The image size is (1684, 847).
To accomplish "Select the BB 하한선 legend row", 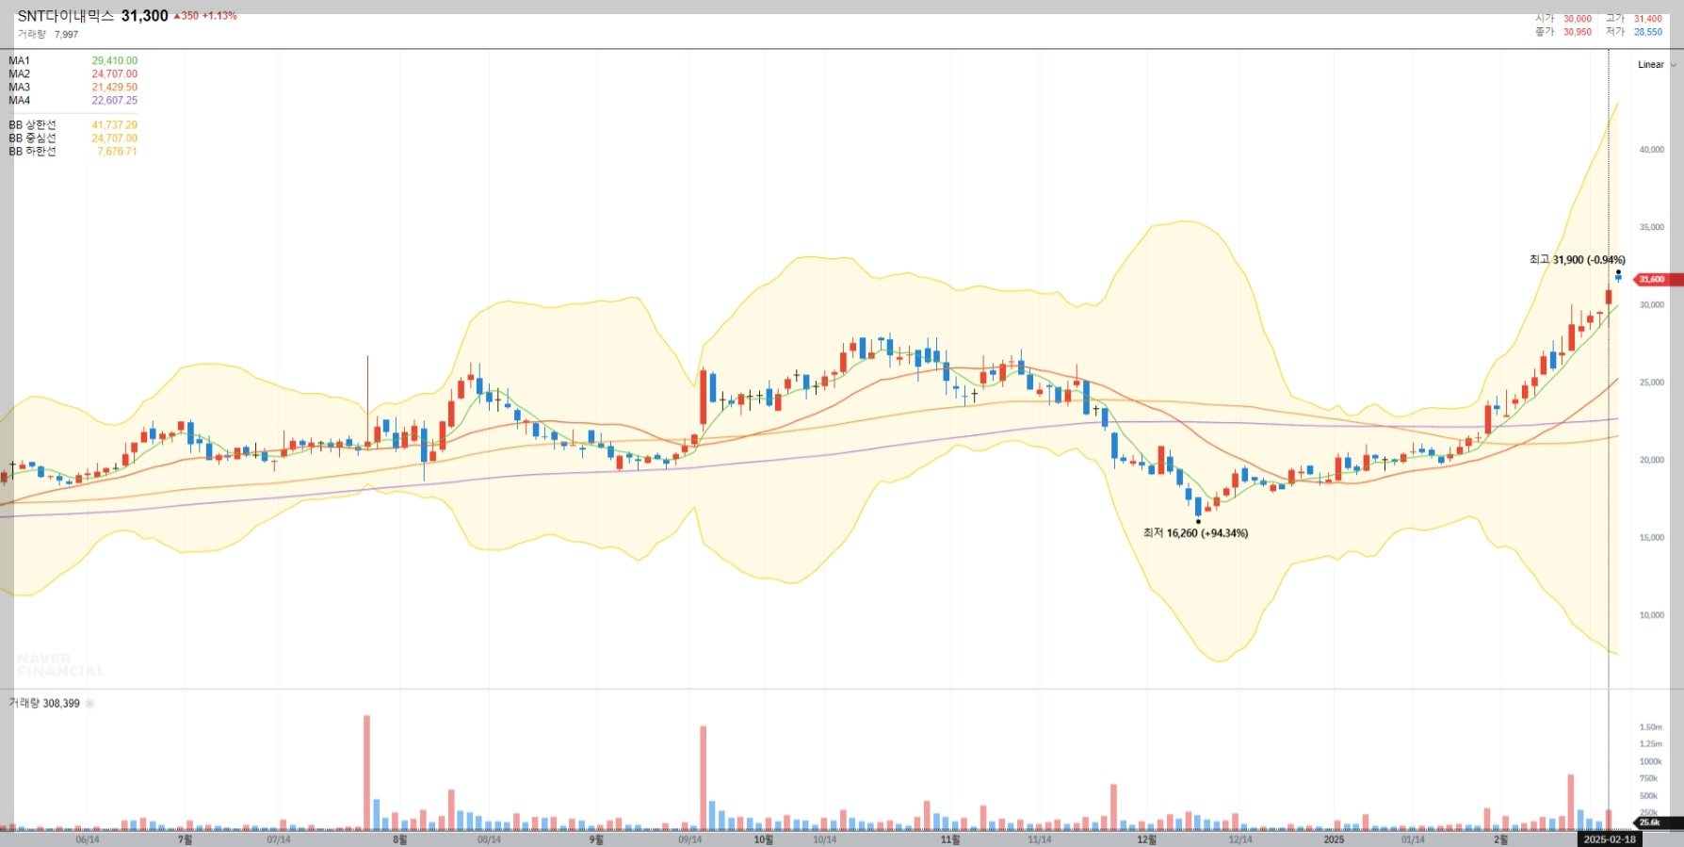I will tap(73, 151).
